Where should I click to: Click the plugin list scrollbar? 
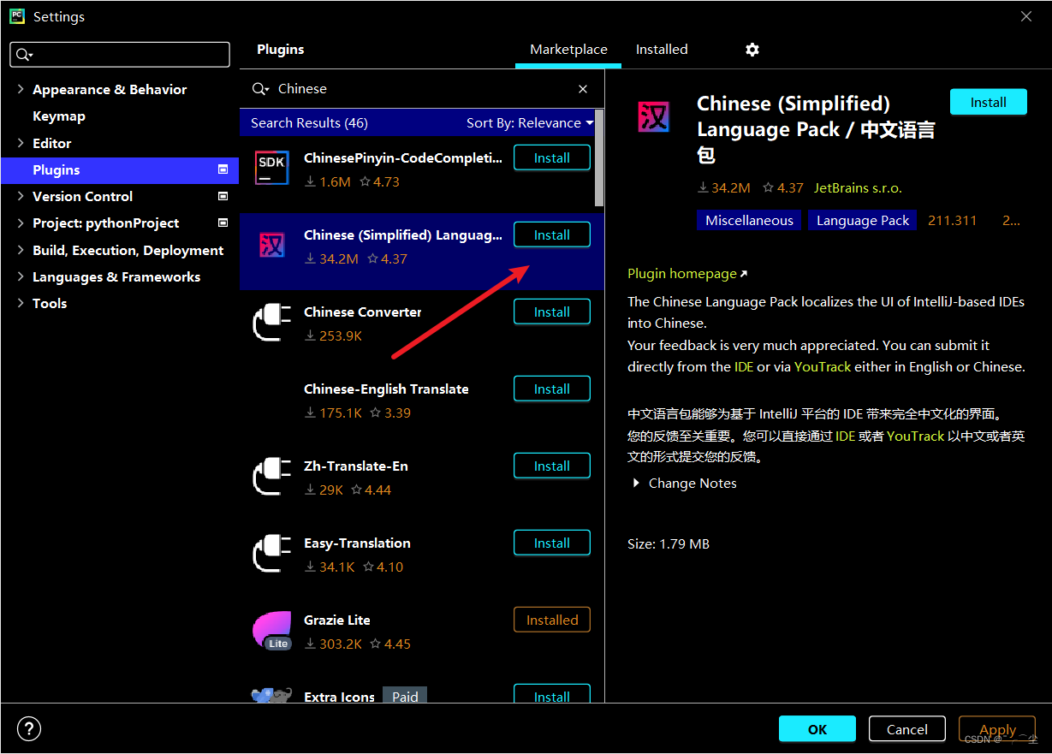pyautogui.click(x=599, y=158)
